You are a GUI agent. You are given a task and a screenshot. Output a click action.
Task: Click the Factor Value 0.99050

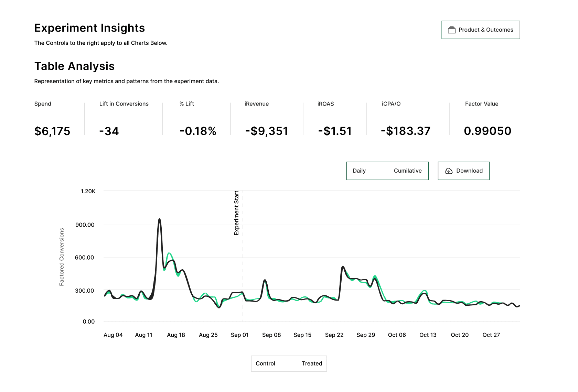pos(488,131)
